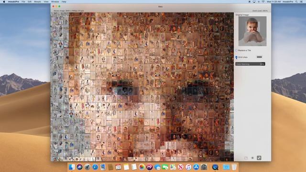306x172 pixels.
Task: Launch Siri from the dock
Action: tap(80, 167)
